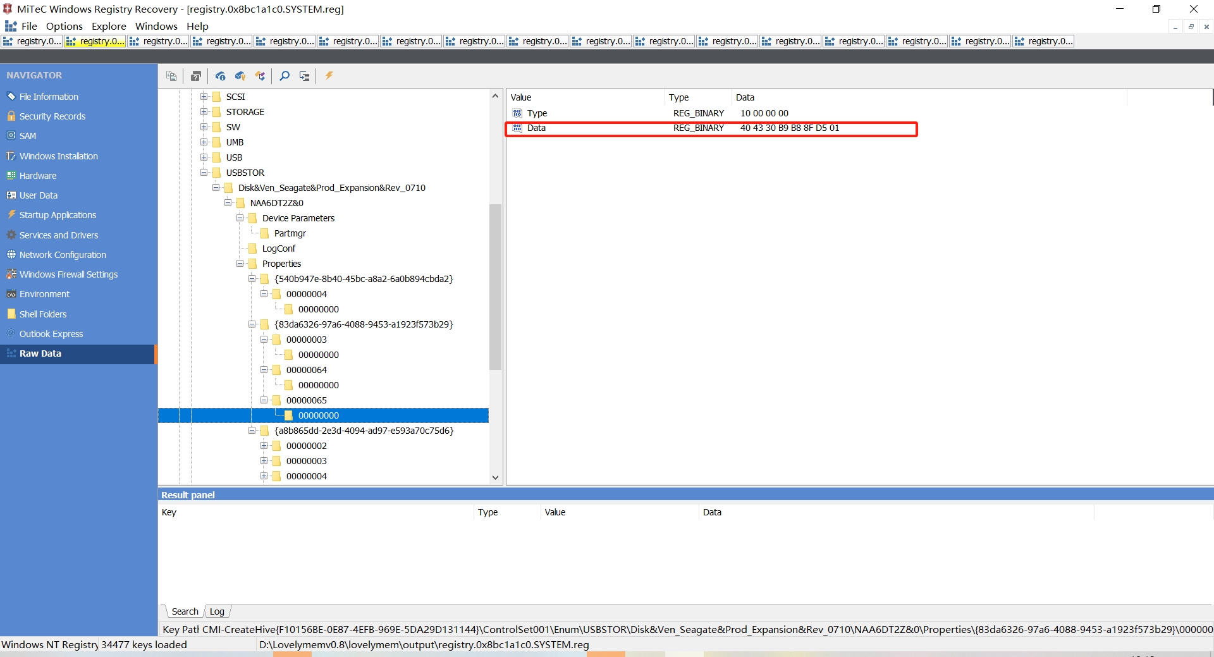Sort by the Data column header in values list
The image size is (1214, 657).
coord(929,97)
